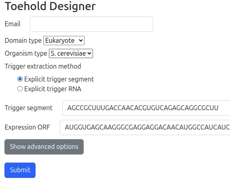Click the Trigger extraction method label

(43, 66)
